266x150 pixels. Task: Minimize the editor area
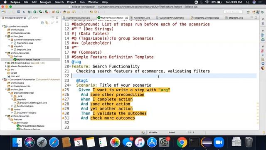click(251, 17)
